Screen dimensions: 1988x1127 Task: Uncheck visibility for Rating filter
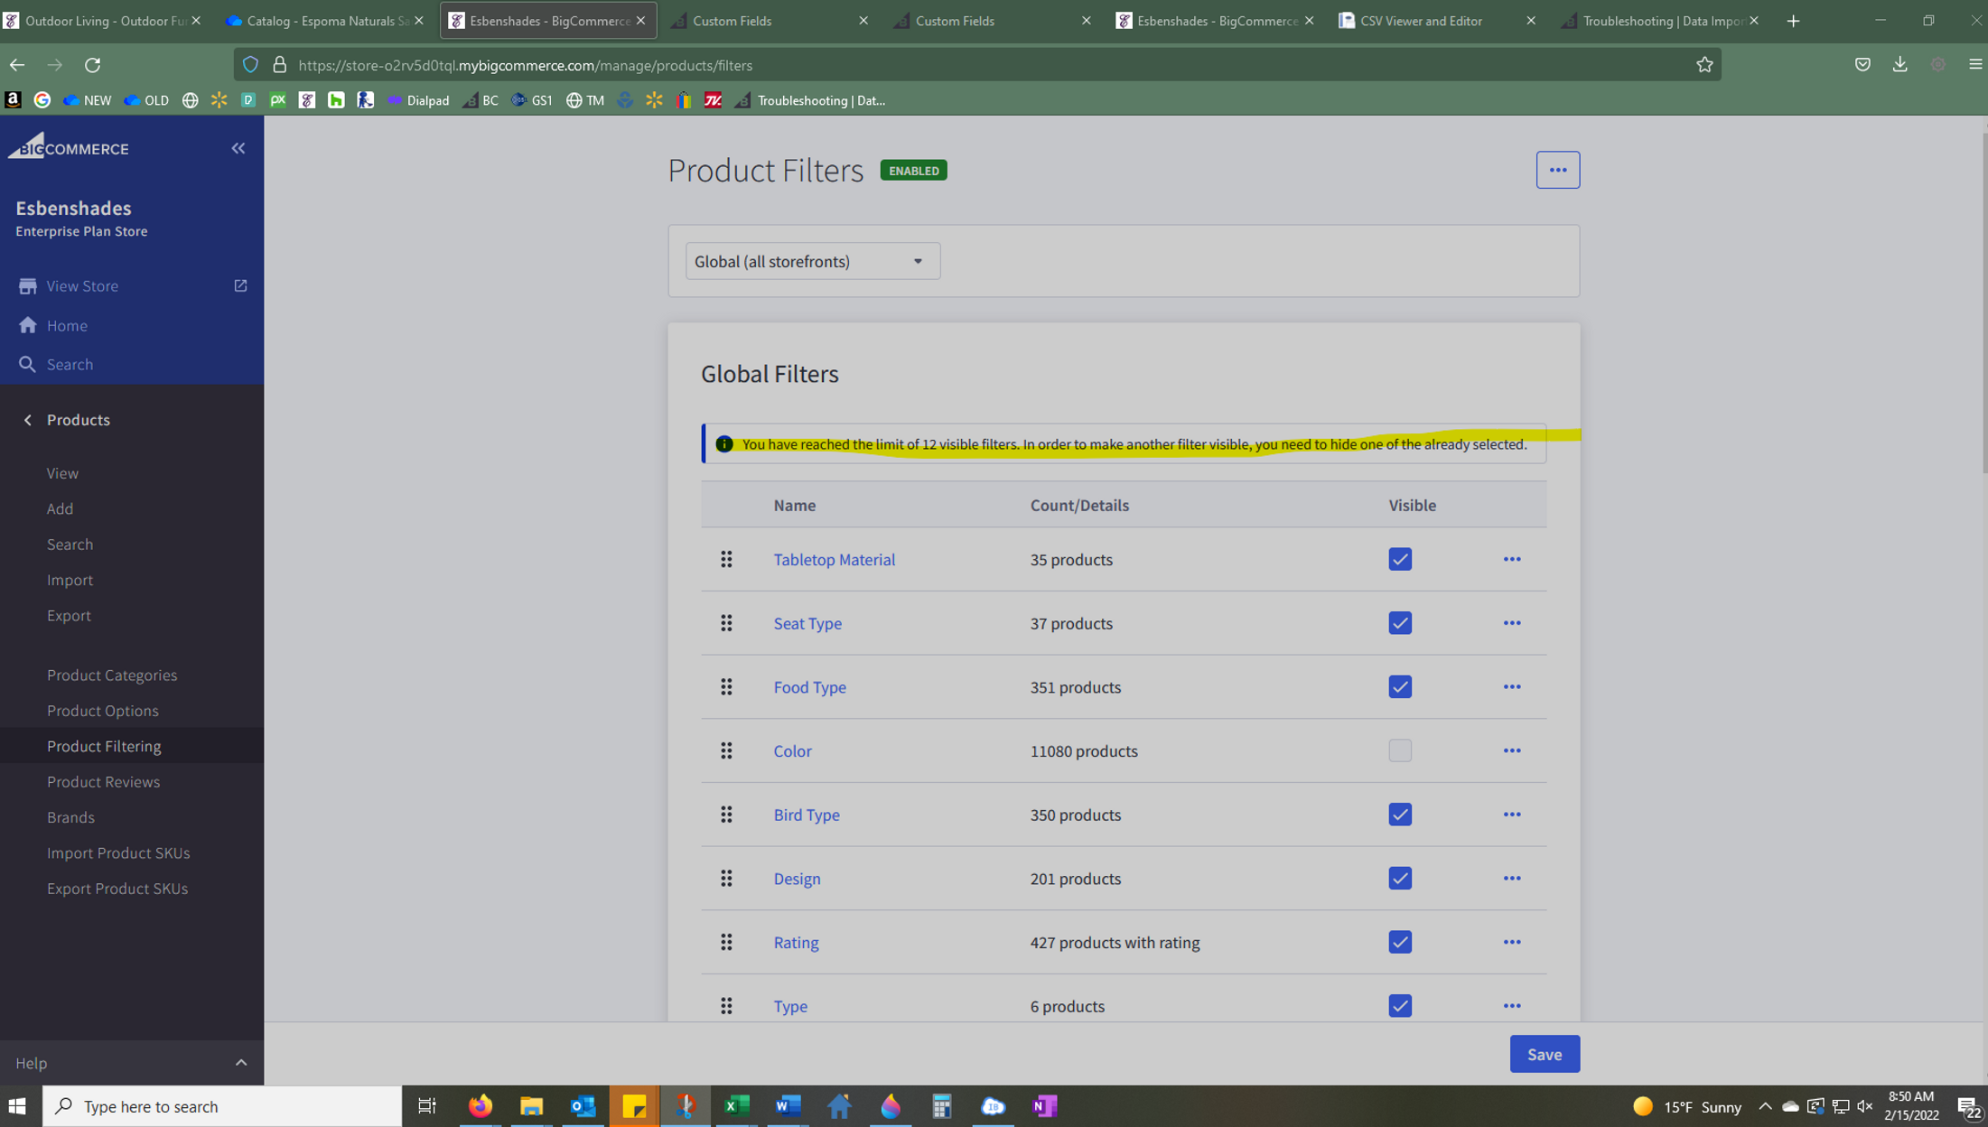tap(1400, 942)
